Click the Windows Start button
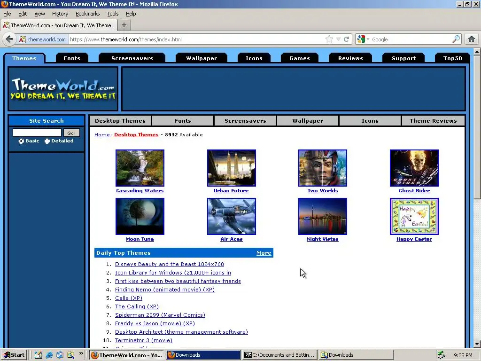The width and height of the screenshot is (481, 361). point(14,355)
